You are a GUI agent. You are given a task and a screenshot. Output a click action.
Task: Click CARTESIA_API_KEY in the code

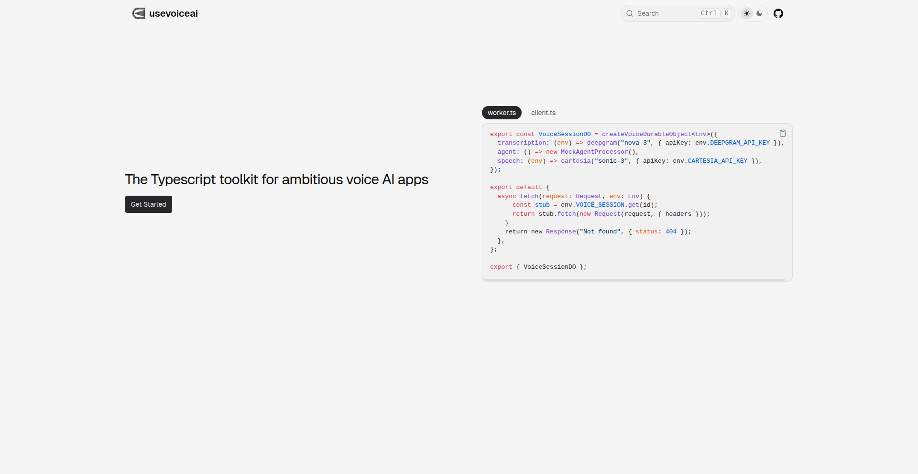(717, 161)
